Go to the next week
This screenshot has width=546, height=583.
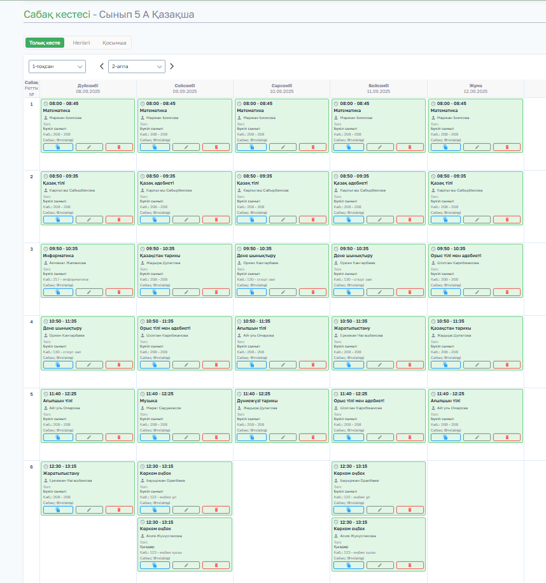pos(172,66)
